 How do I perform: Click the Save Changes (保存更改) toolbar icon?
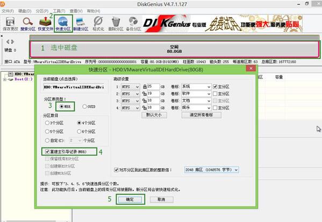tap(10, 24)
